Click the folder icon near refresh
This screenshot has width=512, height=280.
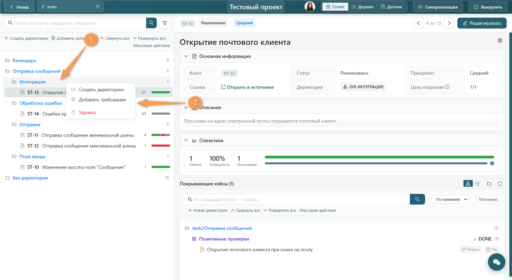coord(489,183)
